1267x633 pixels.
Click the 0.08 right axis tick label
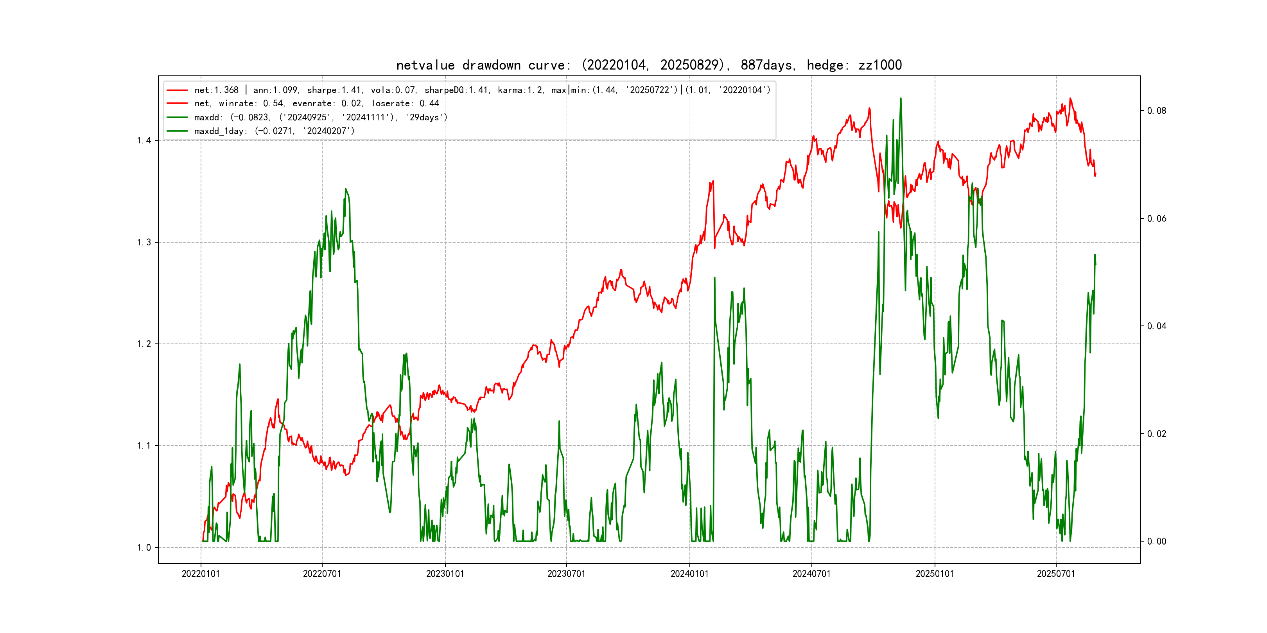(x=1156, y=111)
